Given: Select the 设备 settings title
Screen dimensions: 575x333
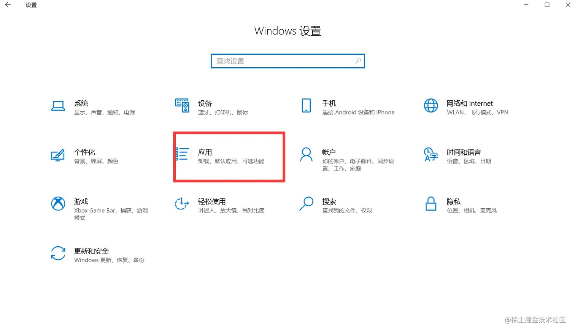Looking at the screenshot, I should (x=205, y=103).
